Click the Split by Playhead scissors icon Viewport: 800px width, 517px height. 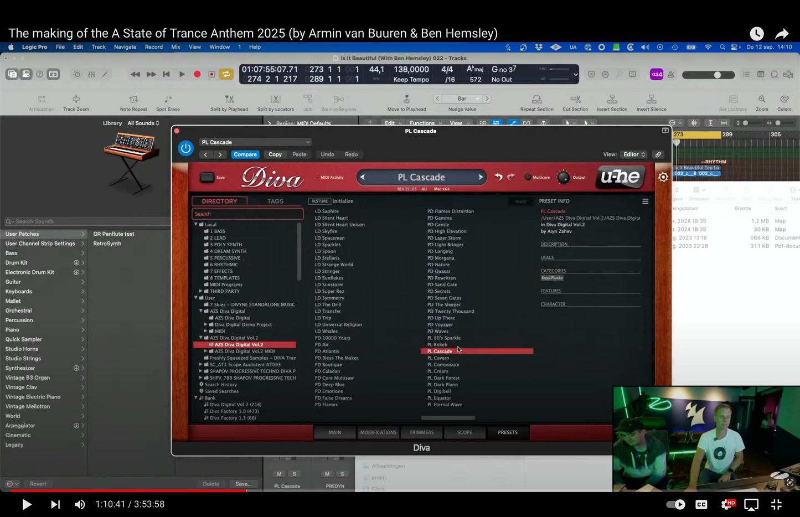229,99
